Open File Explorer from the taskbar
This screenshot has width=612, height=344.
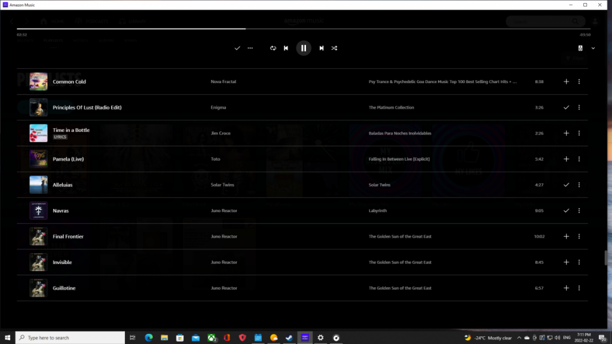coord(164,337)
